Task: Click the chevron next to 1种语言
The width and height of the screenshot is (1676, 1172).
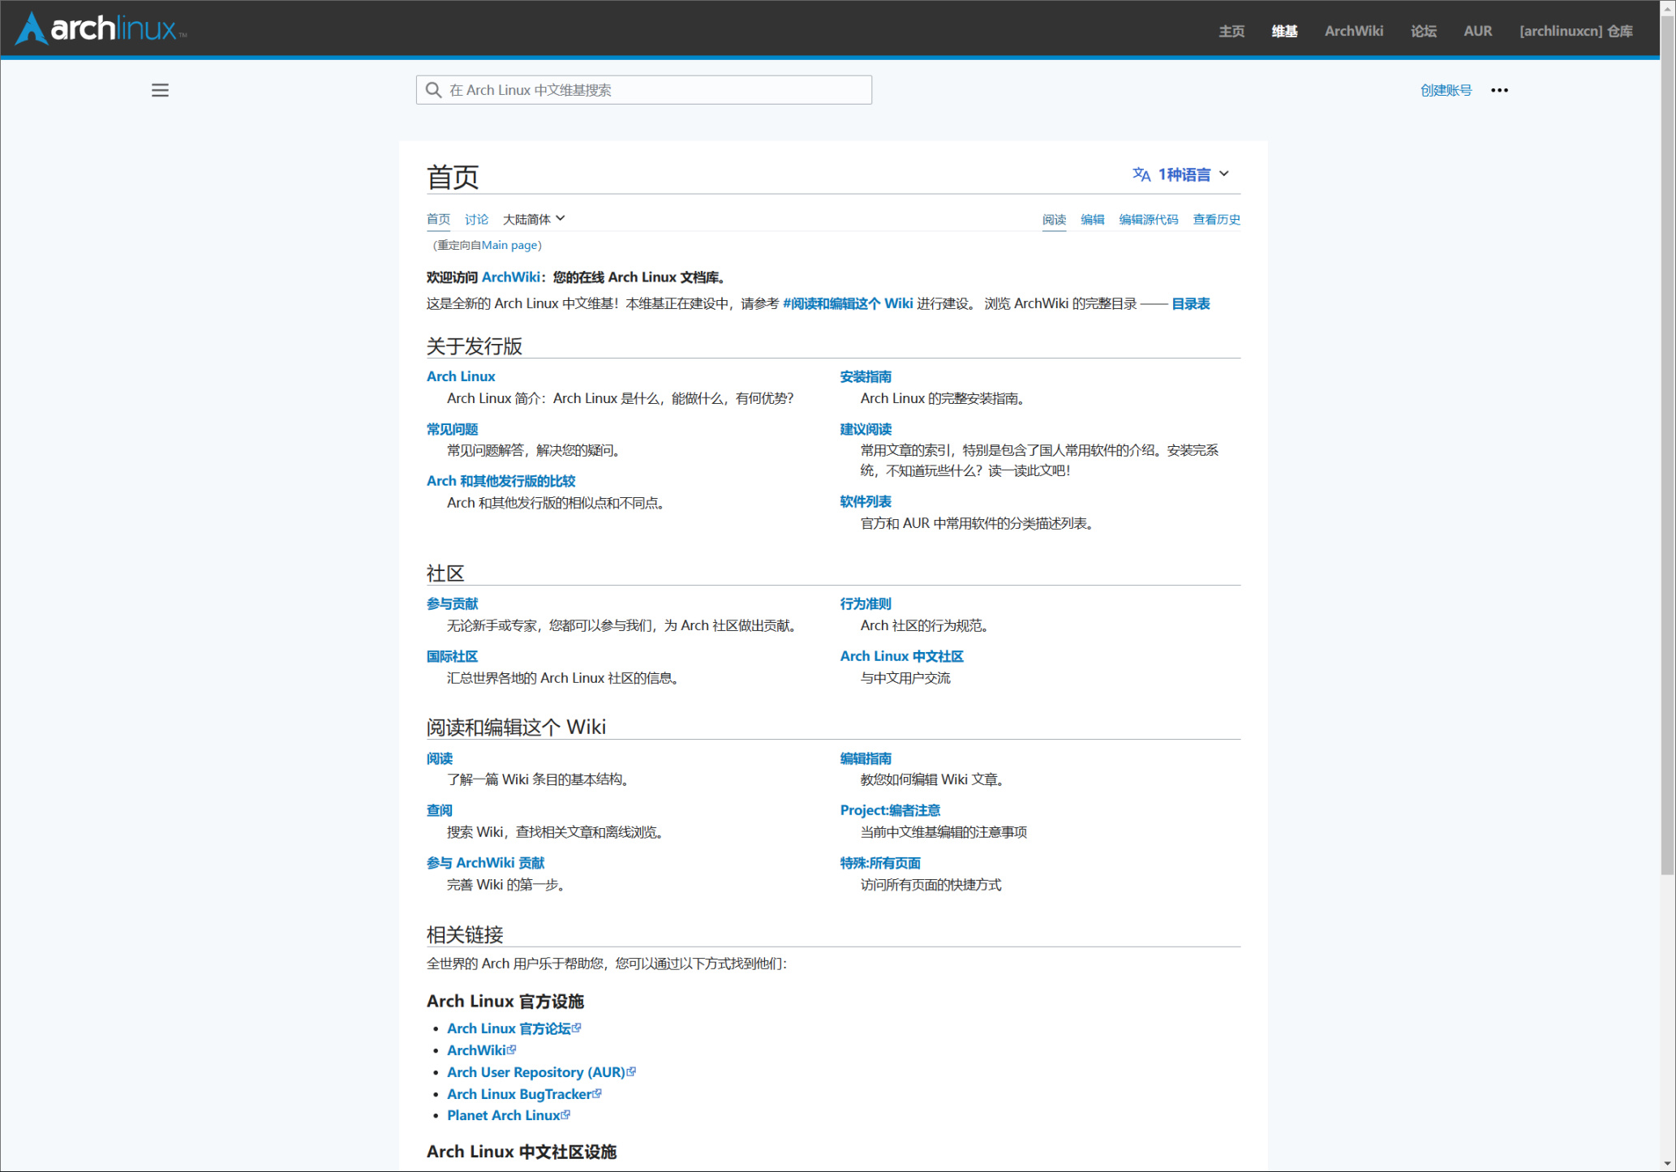Action: (1224, 174)
